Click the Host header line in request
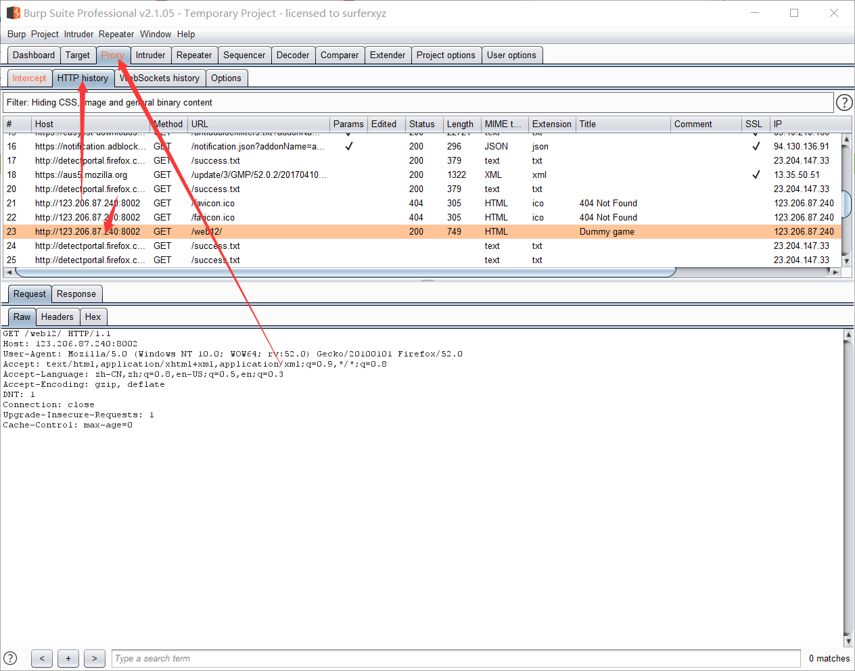 [70, 344]
